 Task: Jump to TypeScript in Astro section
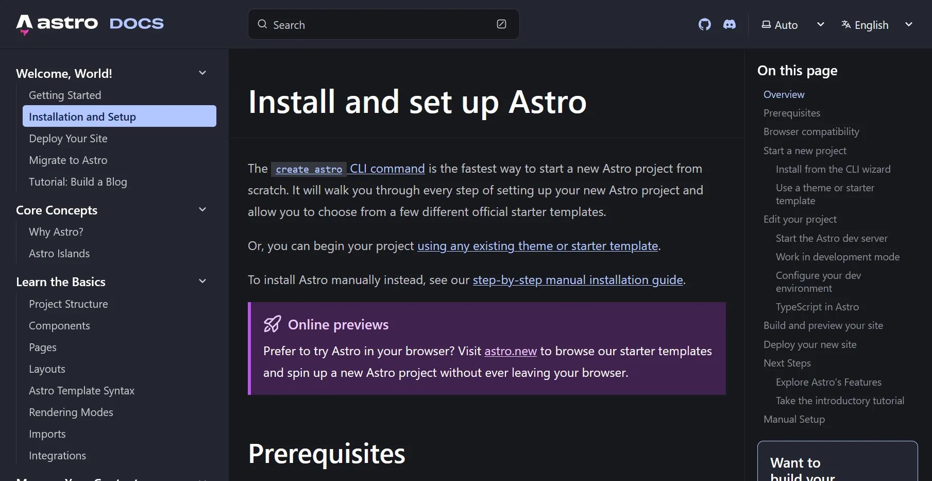[x=817, y=307]
